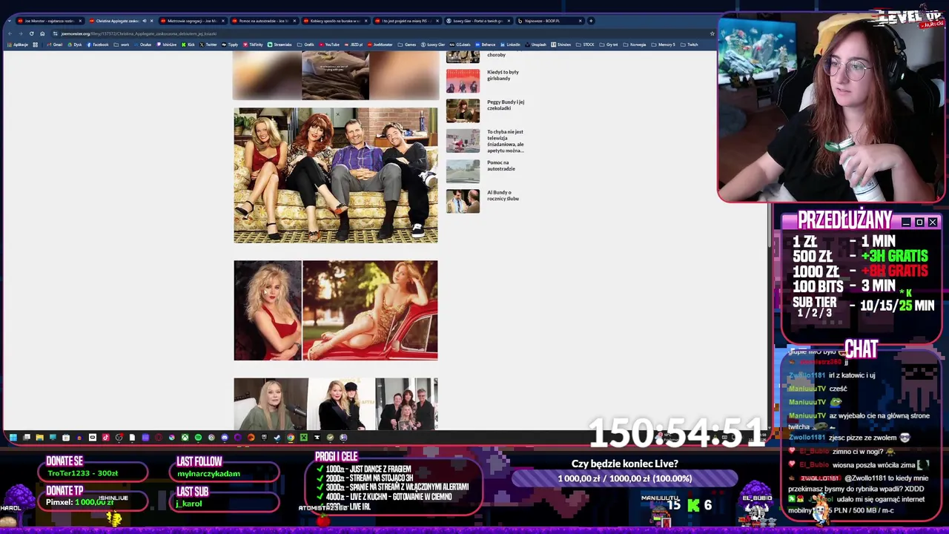
Task: Open the girlsbandy sidebar thumbnail
Action: [x=463, y=81]
